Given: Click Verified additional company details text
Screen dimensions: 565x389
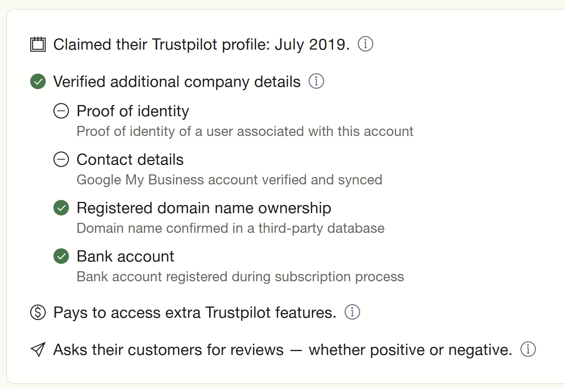Looking at the screenshot, I should coord(177,82).
